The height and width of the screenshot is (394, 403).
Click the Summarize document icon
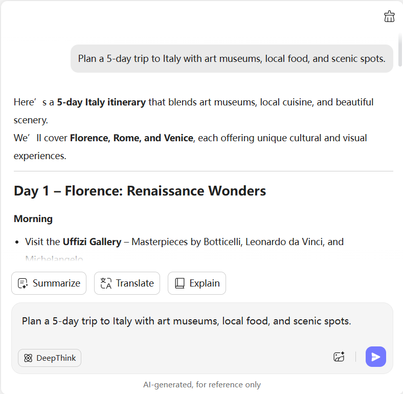click(23, 283)
